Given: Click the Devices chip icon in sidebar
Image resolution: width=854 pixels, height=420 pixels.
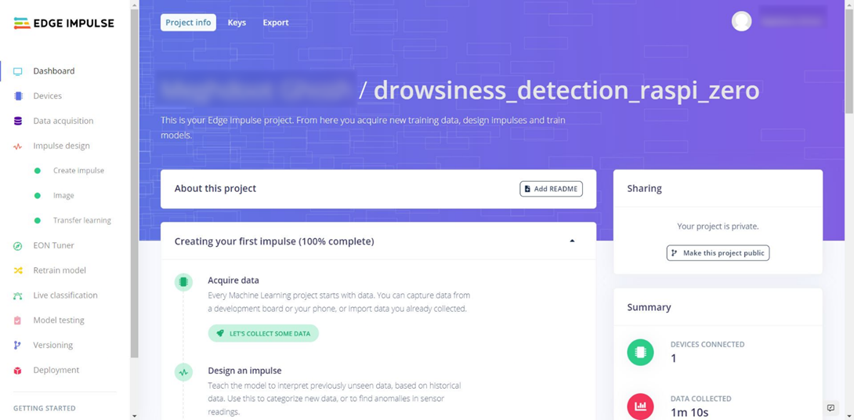Looking at the screenshot, I should pos(18,96).
